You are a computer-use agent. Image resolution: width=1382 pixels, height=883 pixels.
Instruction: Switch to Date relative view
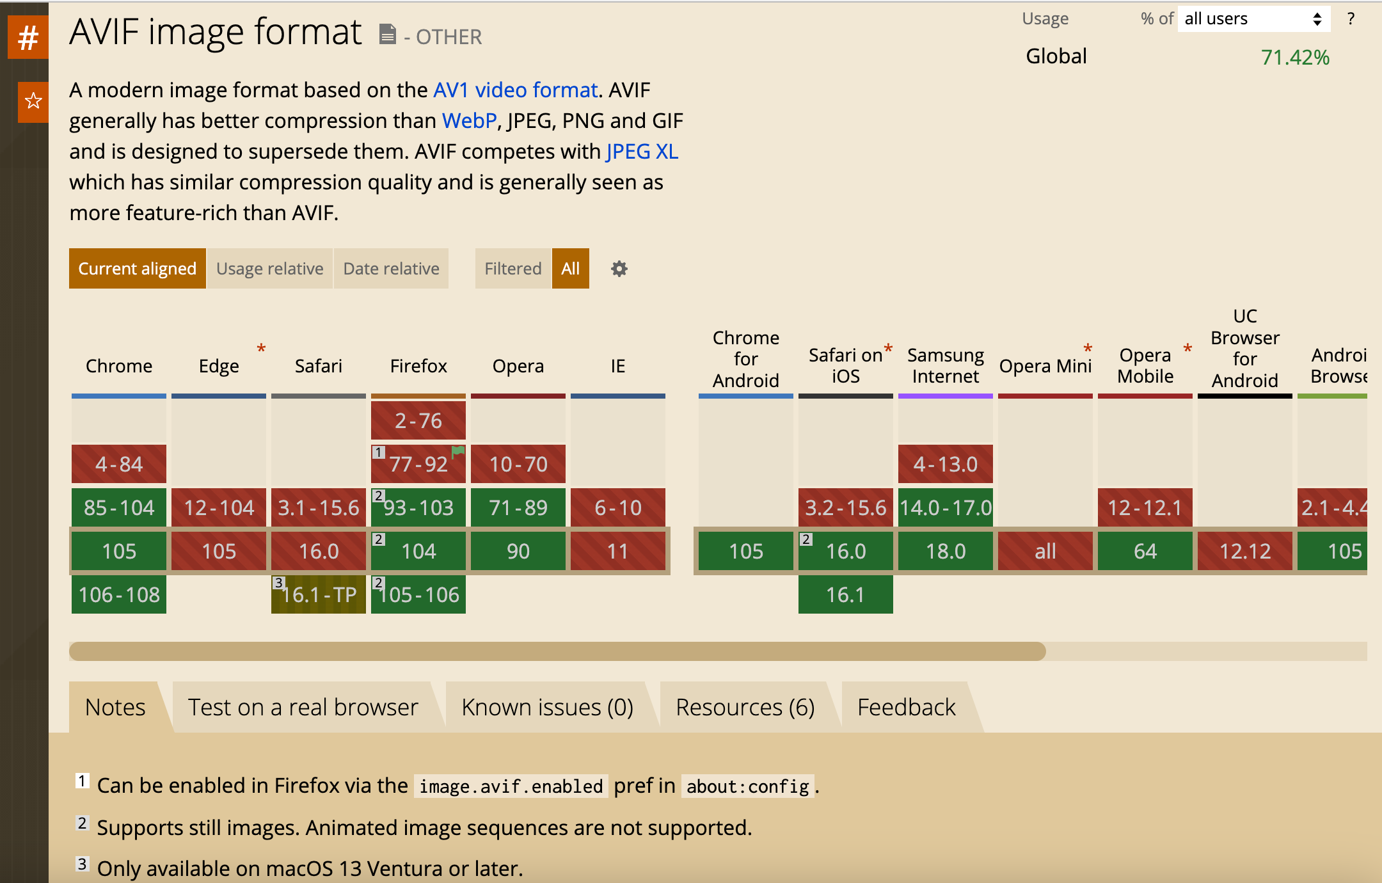coord(391,269)
